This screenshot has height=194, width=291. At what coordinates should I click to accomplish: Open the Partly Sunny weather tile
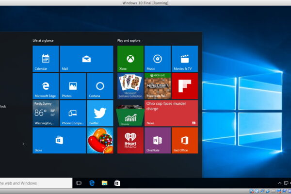pyautogui.click(x=46, y=113)
